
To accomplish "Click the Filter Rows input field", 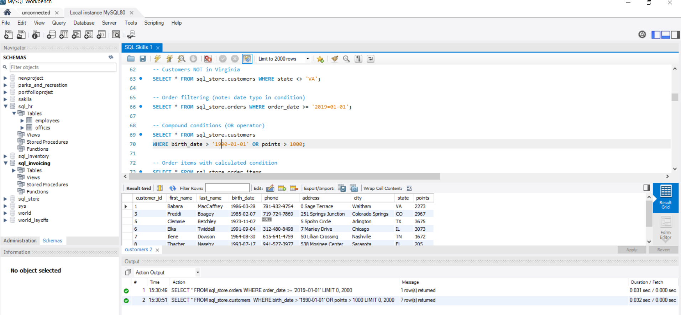I will 227,188.
